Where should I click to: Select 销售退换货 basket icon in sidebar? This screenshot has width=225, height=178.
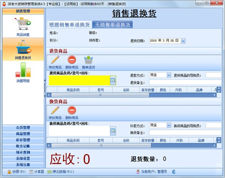click(x=23, y=47)
